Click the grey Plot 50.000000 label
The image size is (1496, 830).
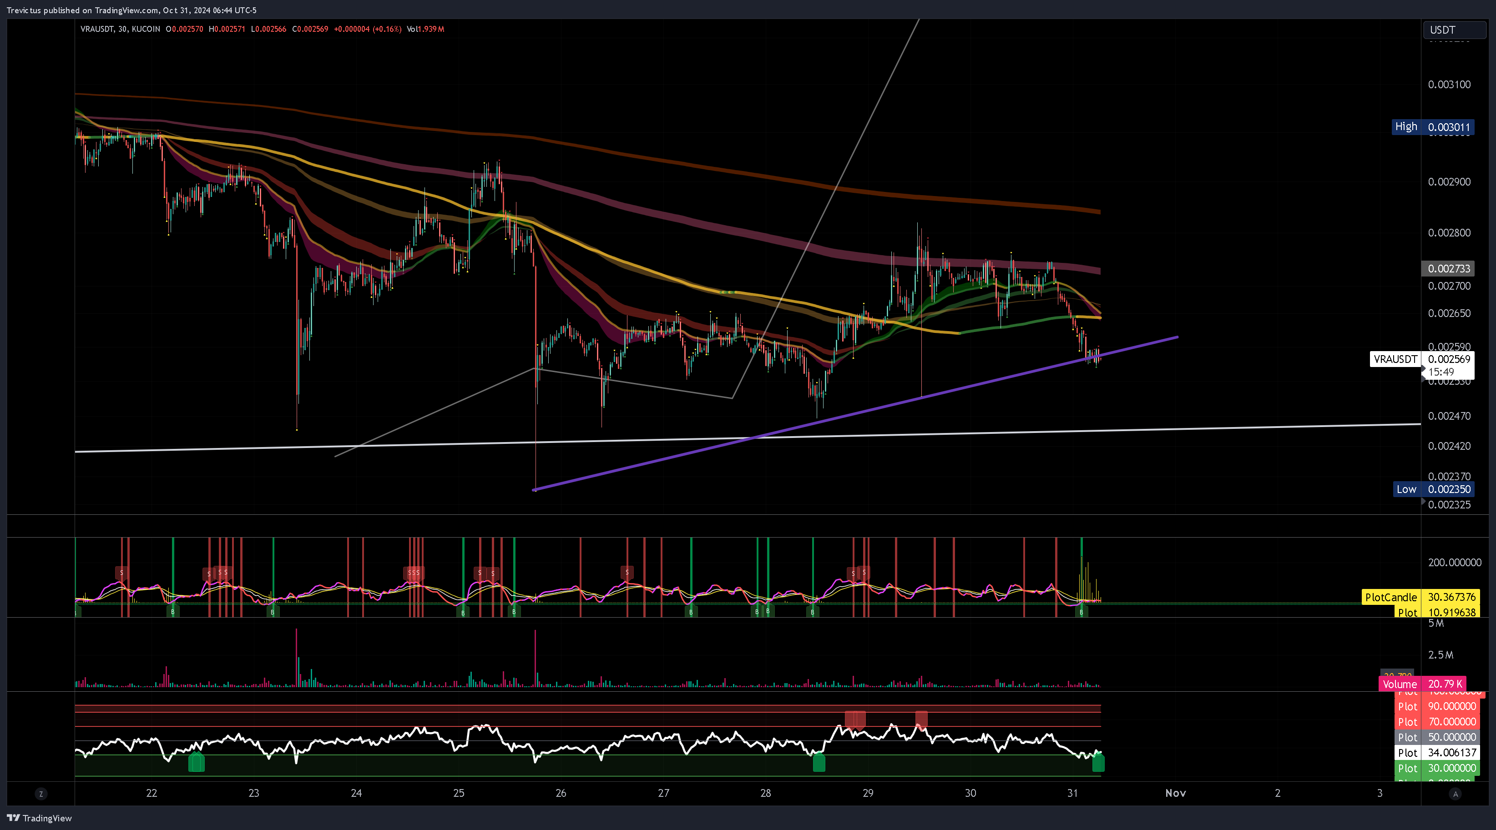(1437, 737)
